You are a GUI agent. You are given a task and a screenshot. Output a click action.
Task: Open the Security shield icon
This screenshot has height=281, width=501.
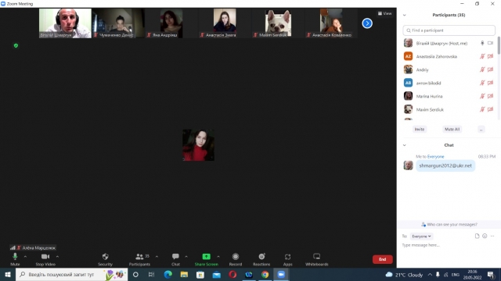105,257
